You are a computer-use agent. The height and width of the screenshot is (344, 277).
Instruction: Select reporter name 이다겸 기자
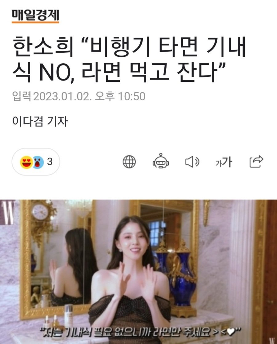[40, 121]
